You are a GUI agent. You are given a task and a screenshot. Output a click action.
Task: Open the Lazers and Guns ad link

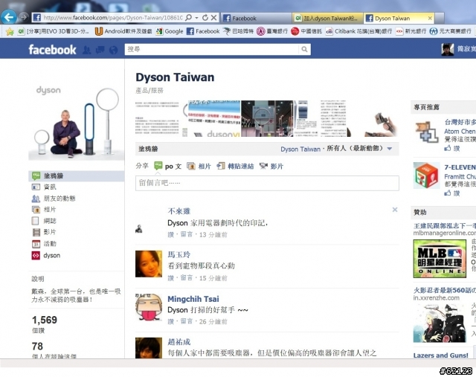pos(441,355)
